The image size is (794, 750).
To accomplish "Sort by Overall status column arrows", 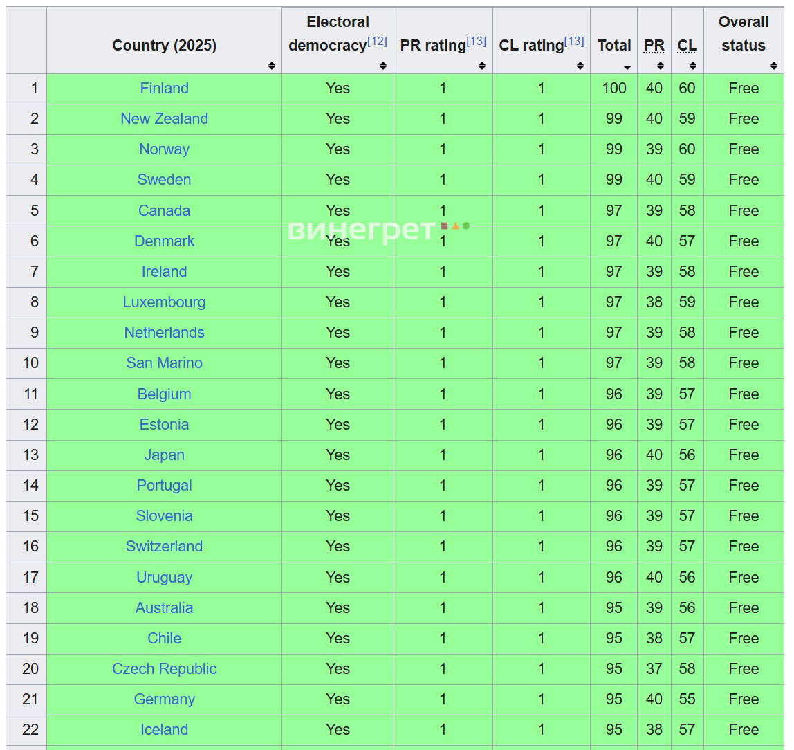I will coord(773,66).
